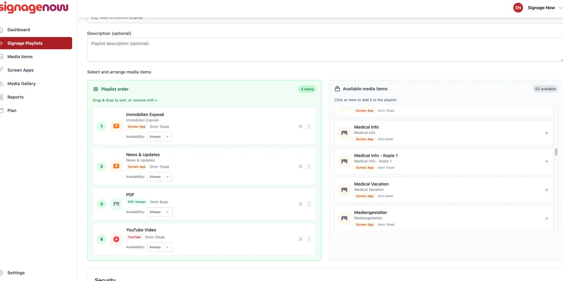
Task: Grab drag handle of Immobilien Exposé
Action: tap(309, 126)
